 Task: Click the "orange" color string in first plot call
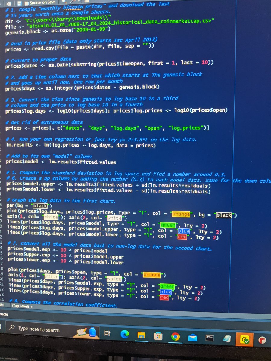point(181,214)
